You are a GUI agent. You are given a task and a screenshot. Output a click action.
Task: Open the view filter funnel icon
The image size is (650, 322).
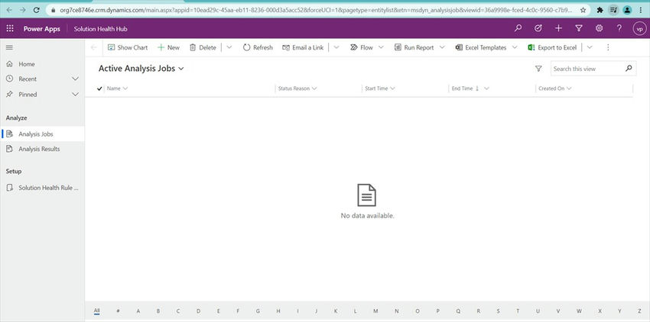click(538, 69)
